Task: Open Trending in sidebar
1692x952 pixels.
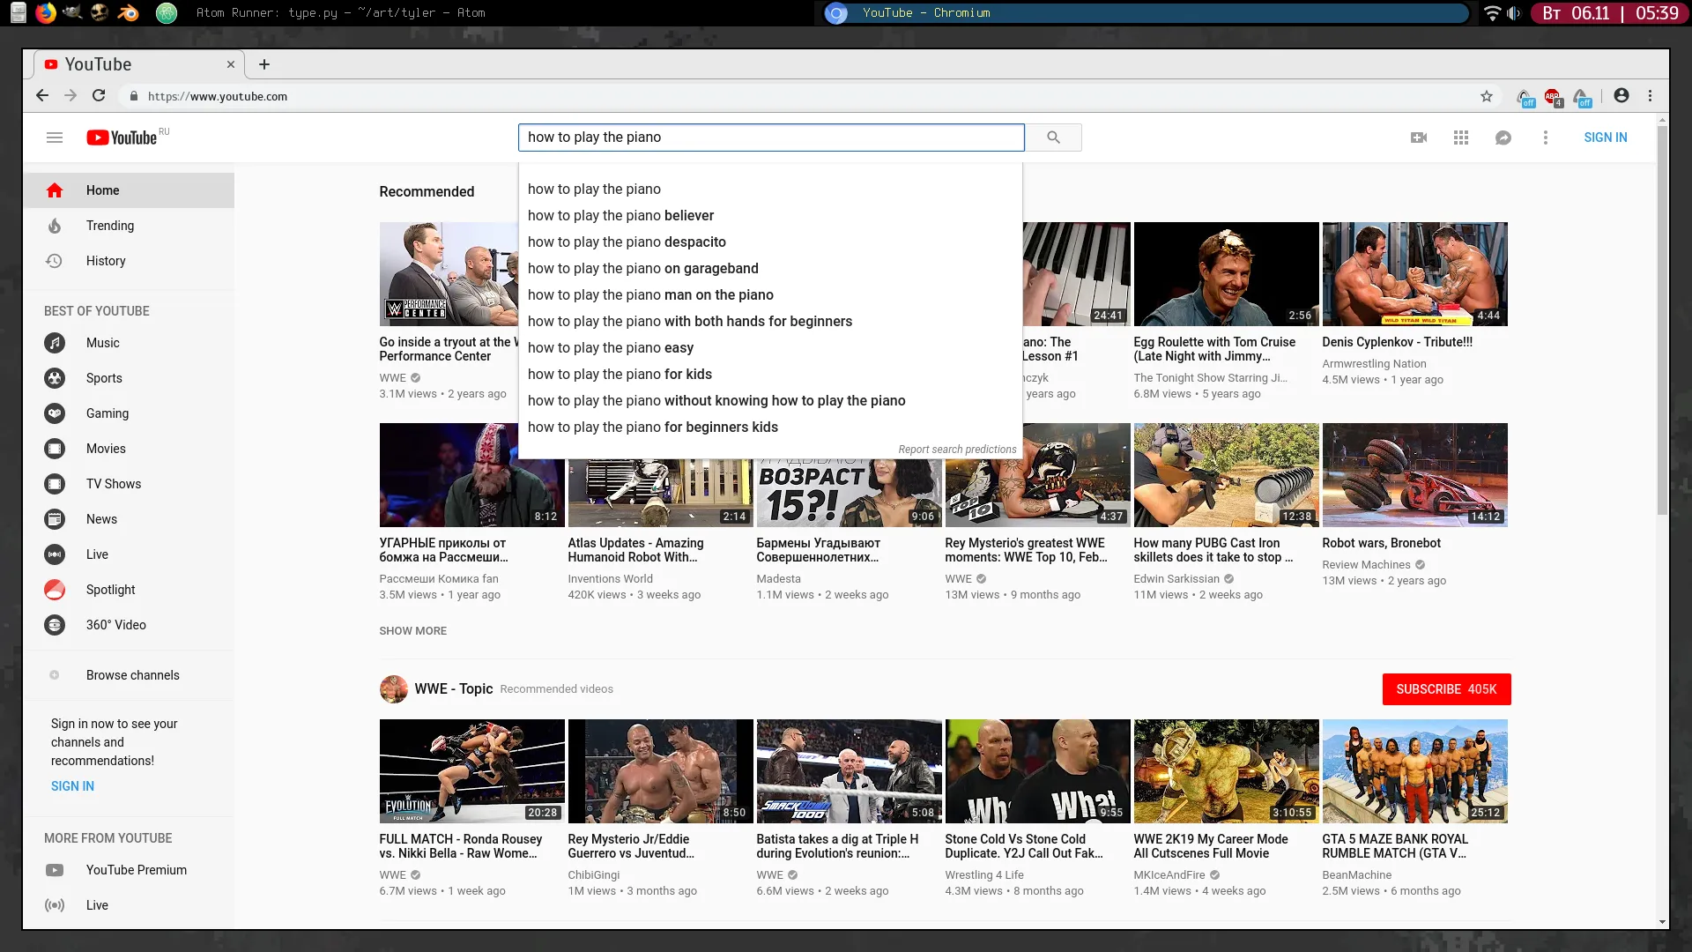Action: tap(110, 226)
